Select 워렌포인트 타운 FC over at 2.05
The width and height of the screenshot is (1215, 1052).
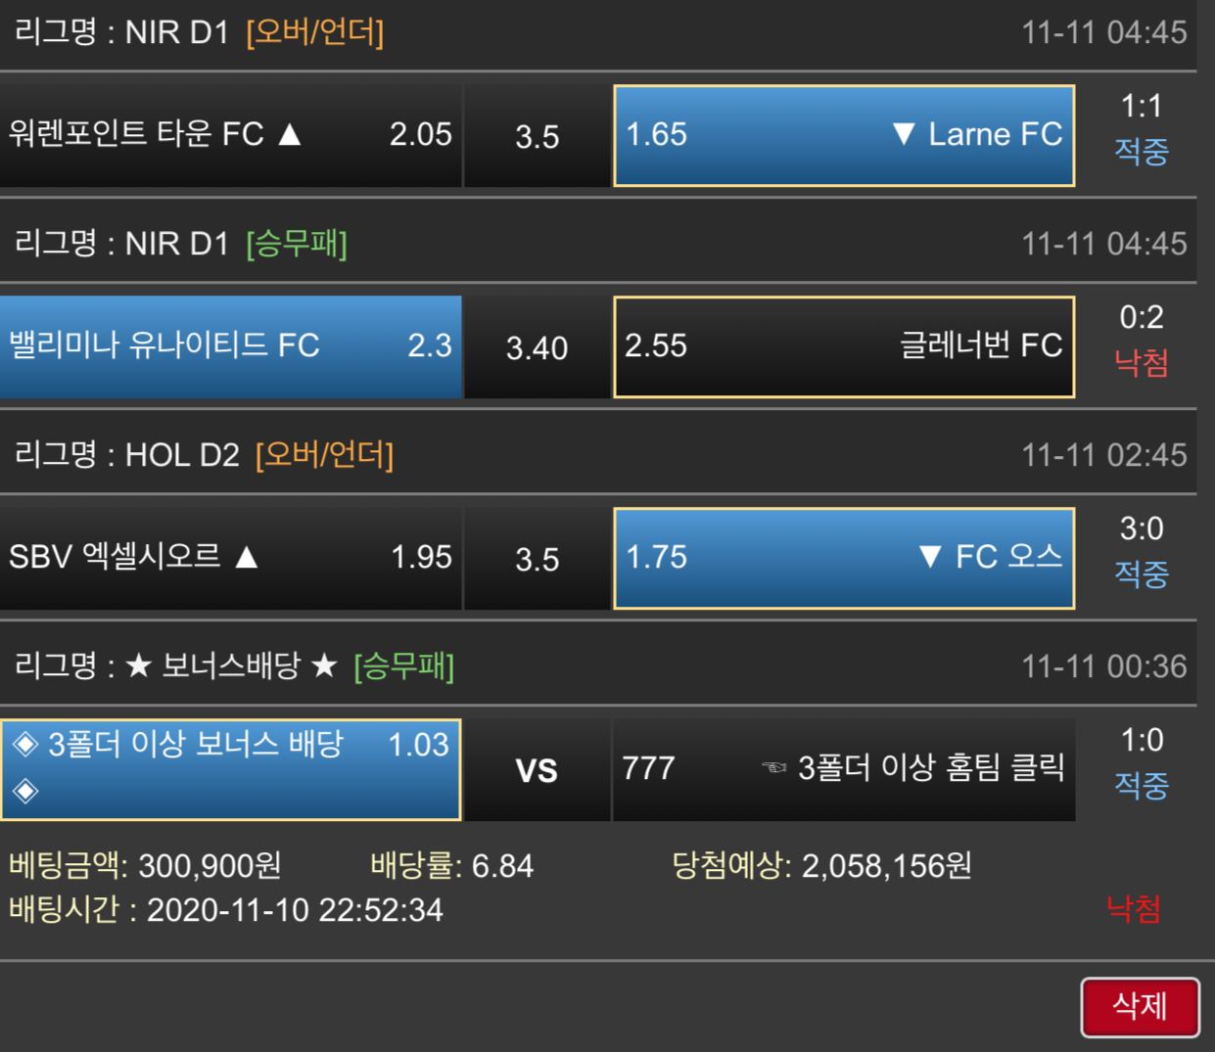230,135
